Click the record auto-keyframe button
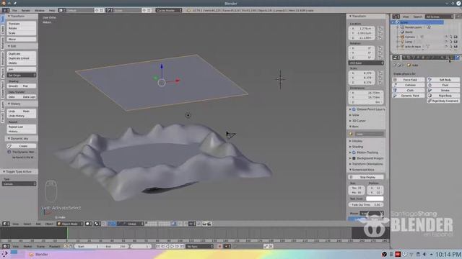Viewport: 462px width, 259px height. pyautogui.click(x=219, y=246)
